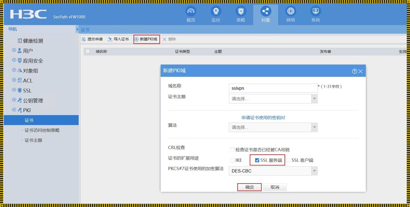The width and height of the screenshot is (410, 207).
Task: Click the 删除 toolbar button
Action: pyautogui.click(x=169, y=39)
